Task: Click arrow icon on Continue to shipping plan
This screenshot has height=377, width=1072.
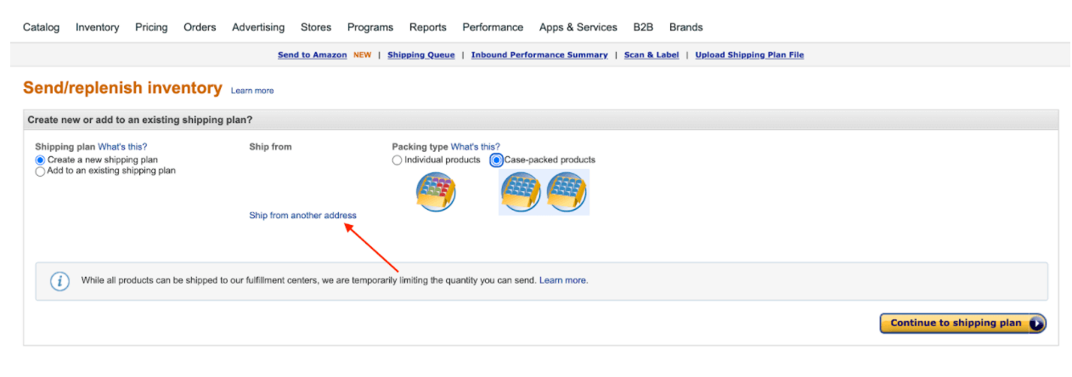Action: [x=1035, y=324]
